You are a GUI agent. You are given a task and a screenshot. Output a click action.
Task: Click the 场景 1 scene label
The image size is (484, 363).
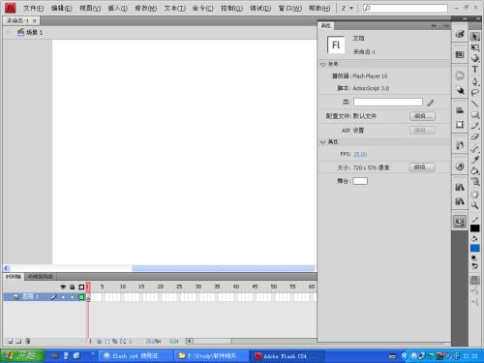(34, 32)
